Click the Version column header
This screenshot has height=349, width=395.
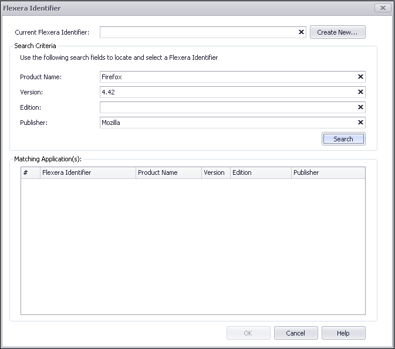tap(214, 172)
